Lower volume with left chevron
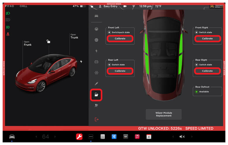The width and height of the screenshot is (228, 145). click(173, 136)
